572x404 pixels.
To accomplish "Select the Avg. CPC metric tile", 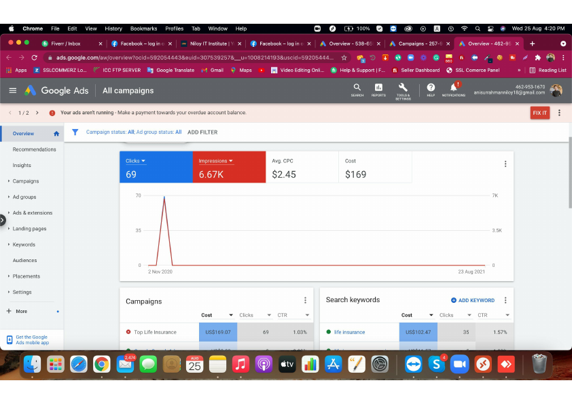I will (302, 167).
